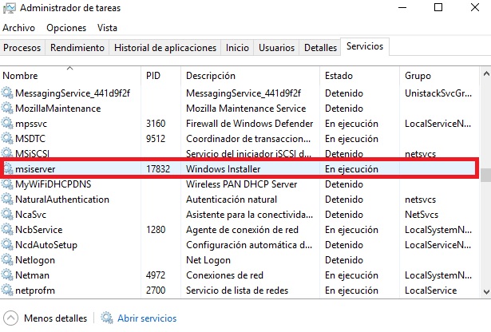Select the Netman service name
Image resolution: width=491 pixels, height=332 pixels.
pos(32,275)
